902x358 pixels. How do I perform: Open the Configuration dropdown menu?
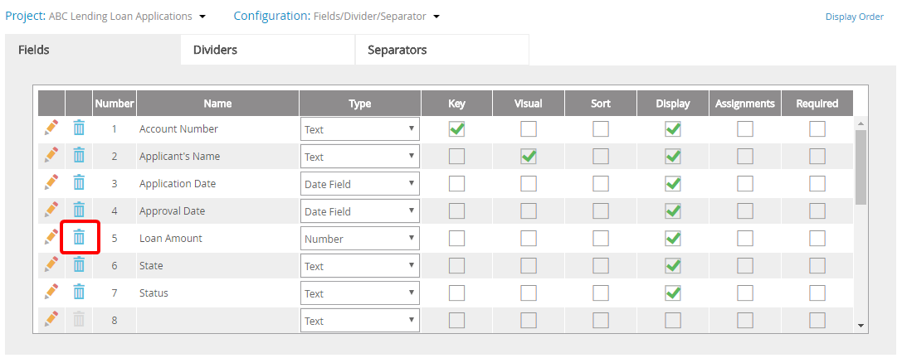436,17
